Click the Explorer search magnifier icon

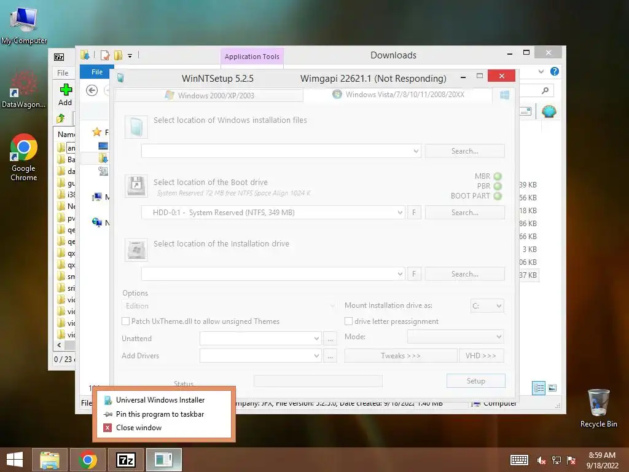(x=545, y=91)
